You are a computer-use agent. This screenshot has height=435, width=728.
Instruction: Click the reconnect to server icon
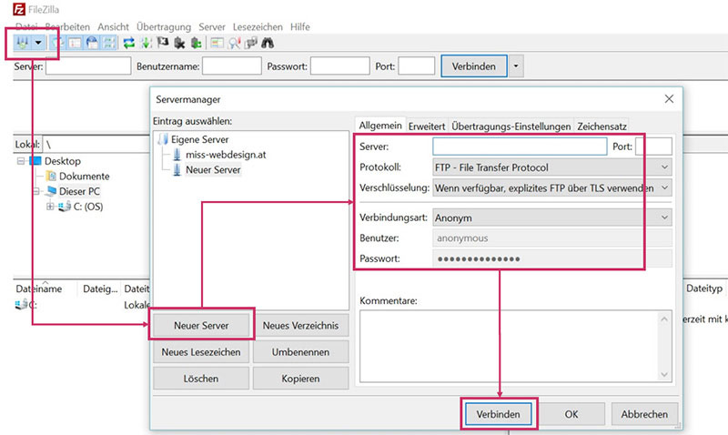[x=197, y=43]
